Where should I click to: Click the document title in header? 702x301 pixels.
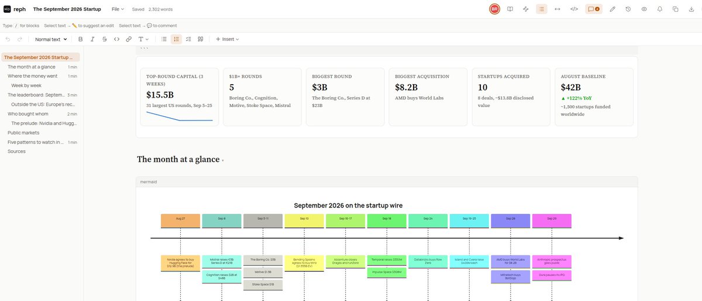(67, 9)
